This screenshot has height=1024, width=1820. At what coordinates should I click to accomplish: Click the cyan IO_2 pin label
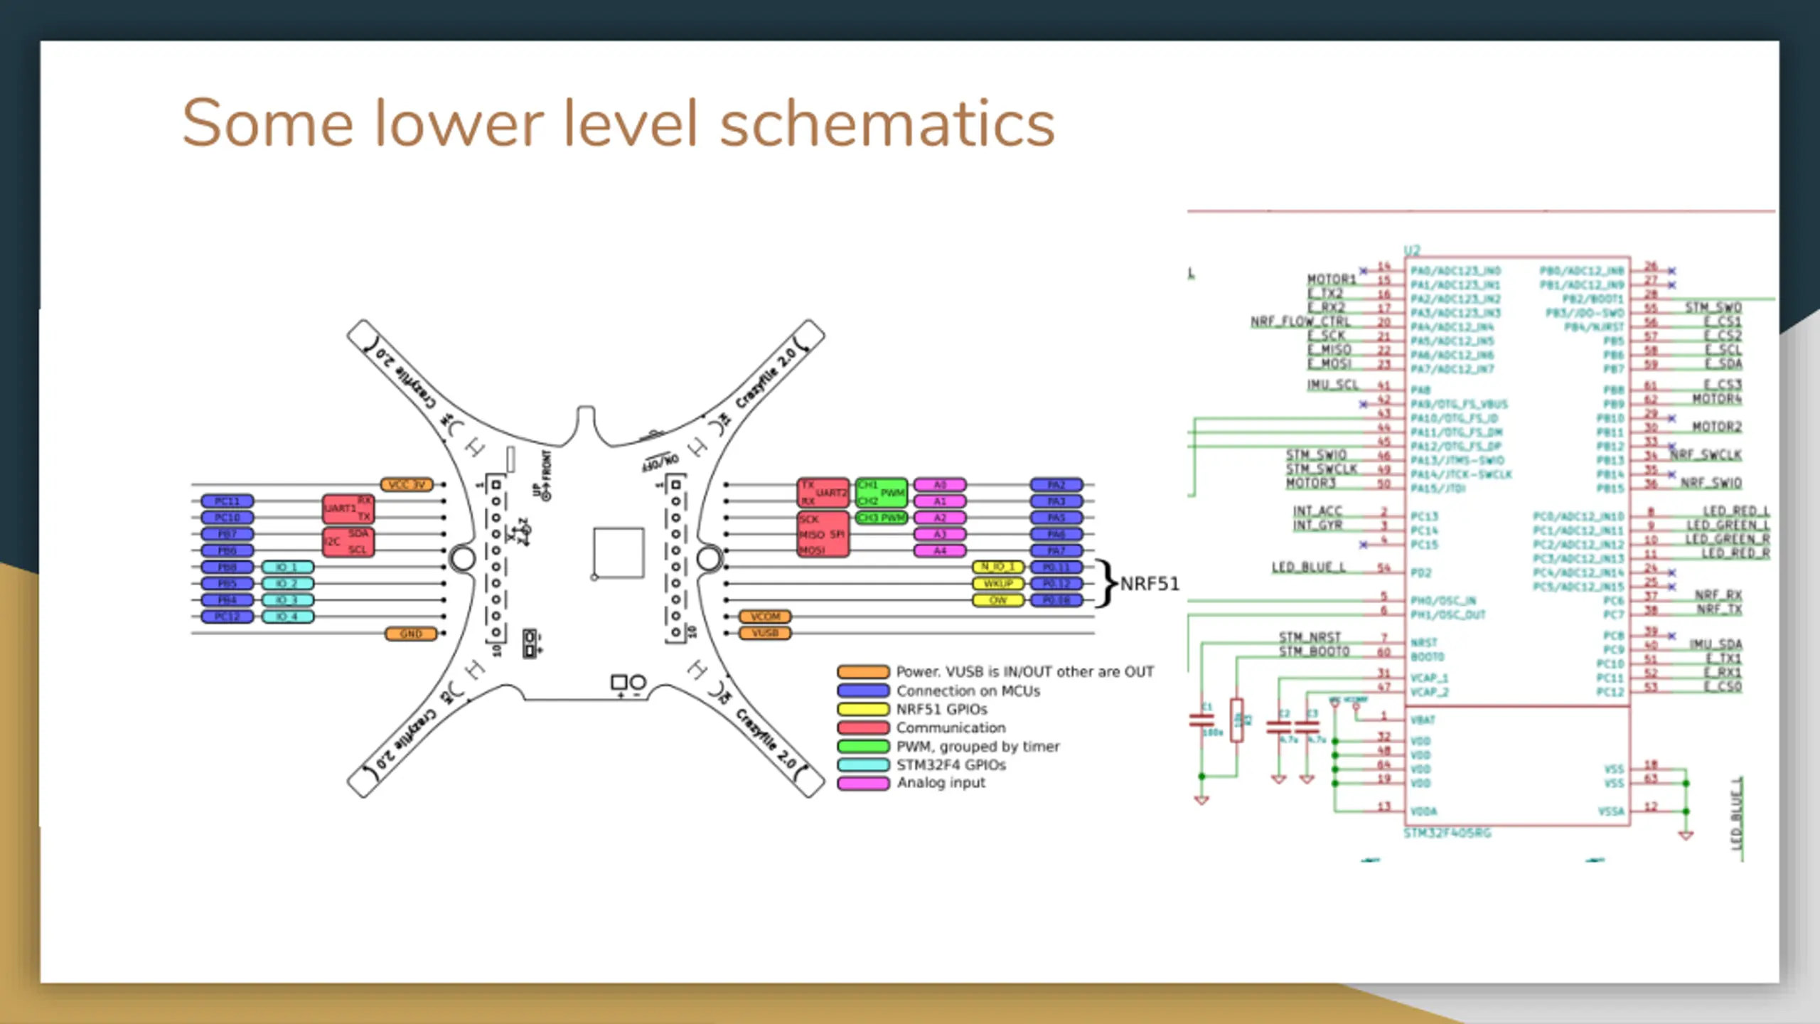pos(288,584)
